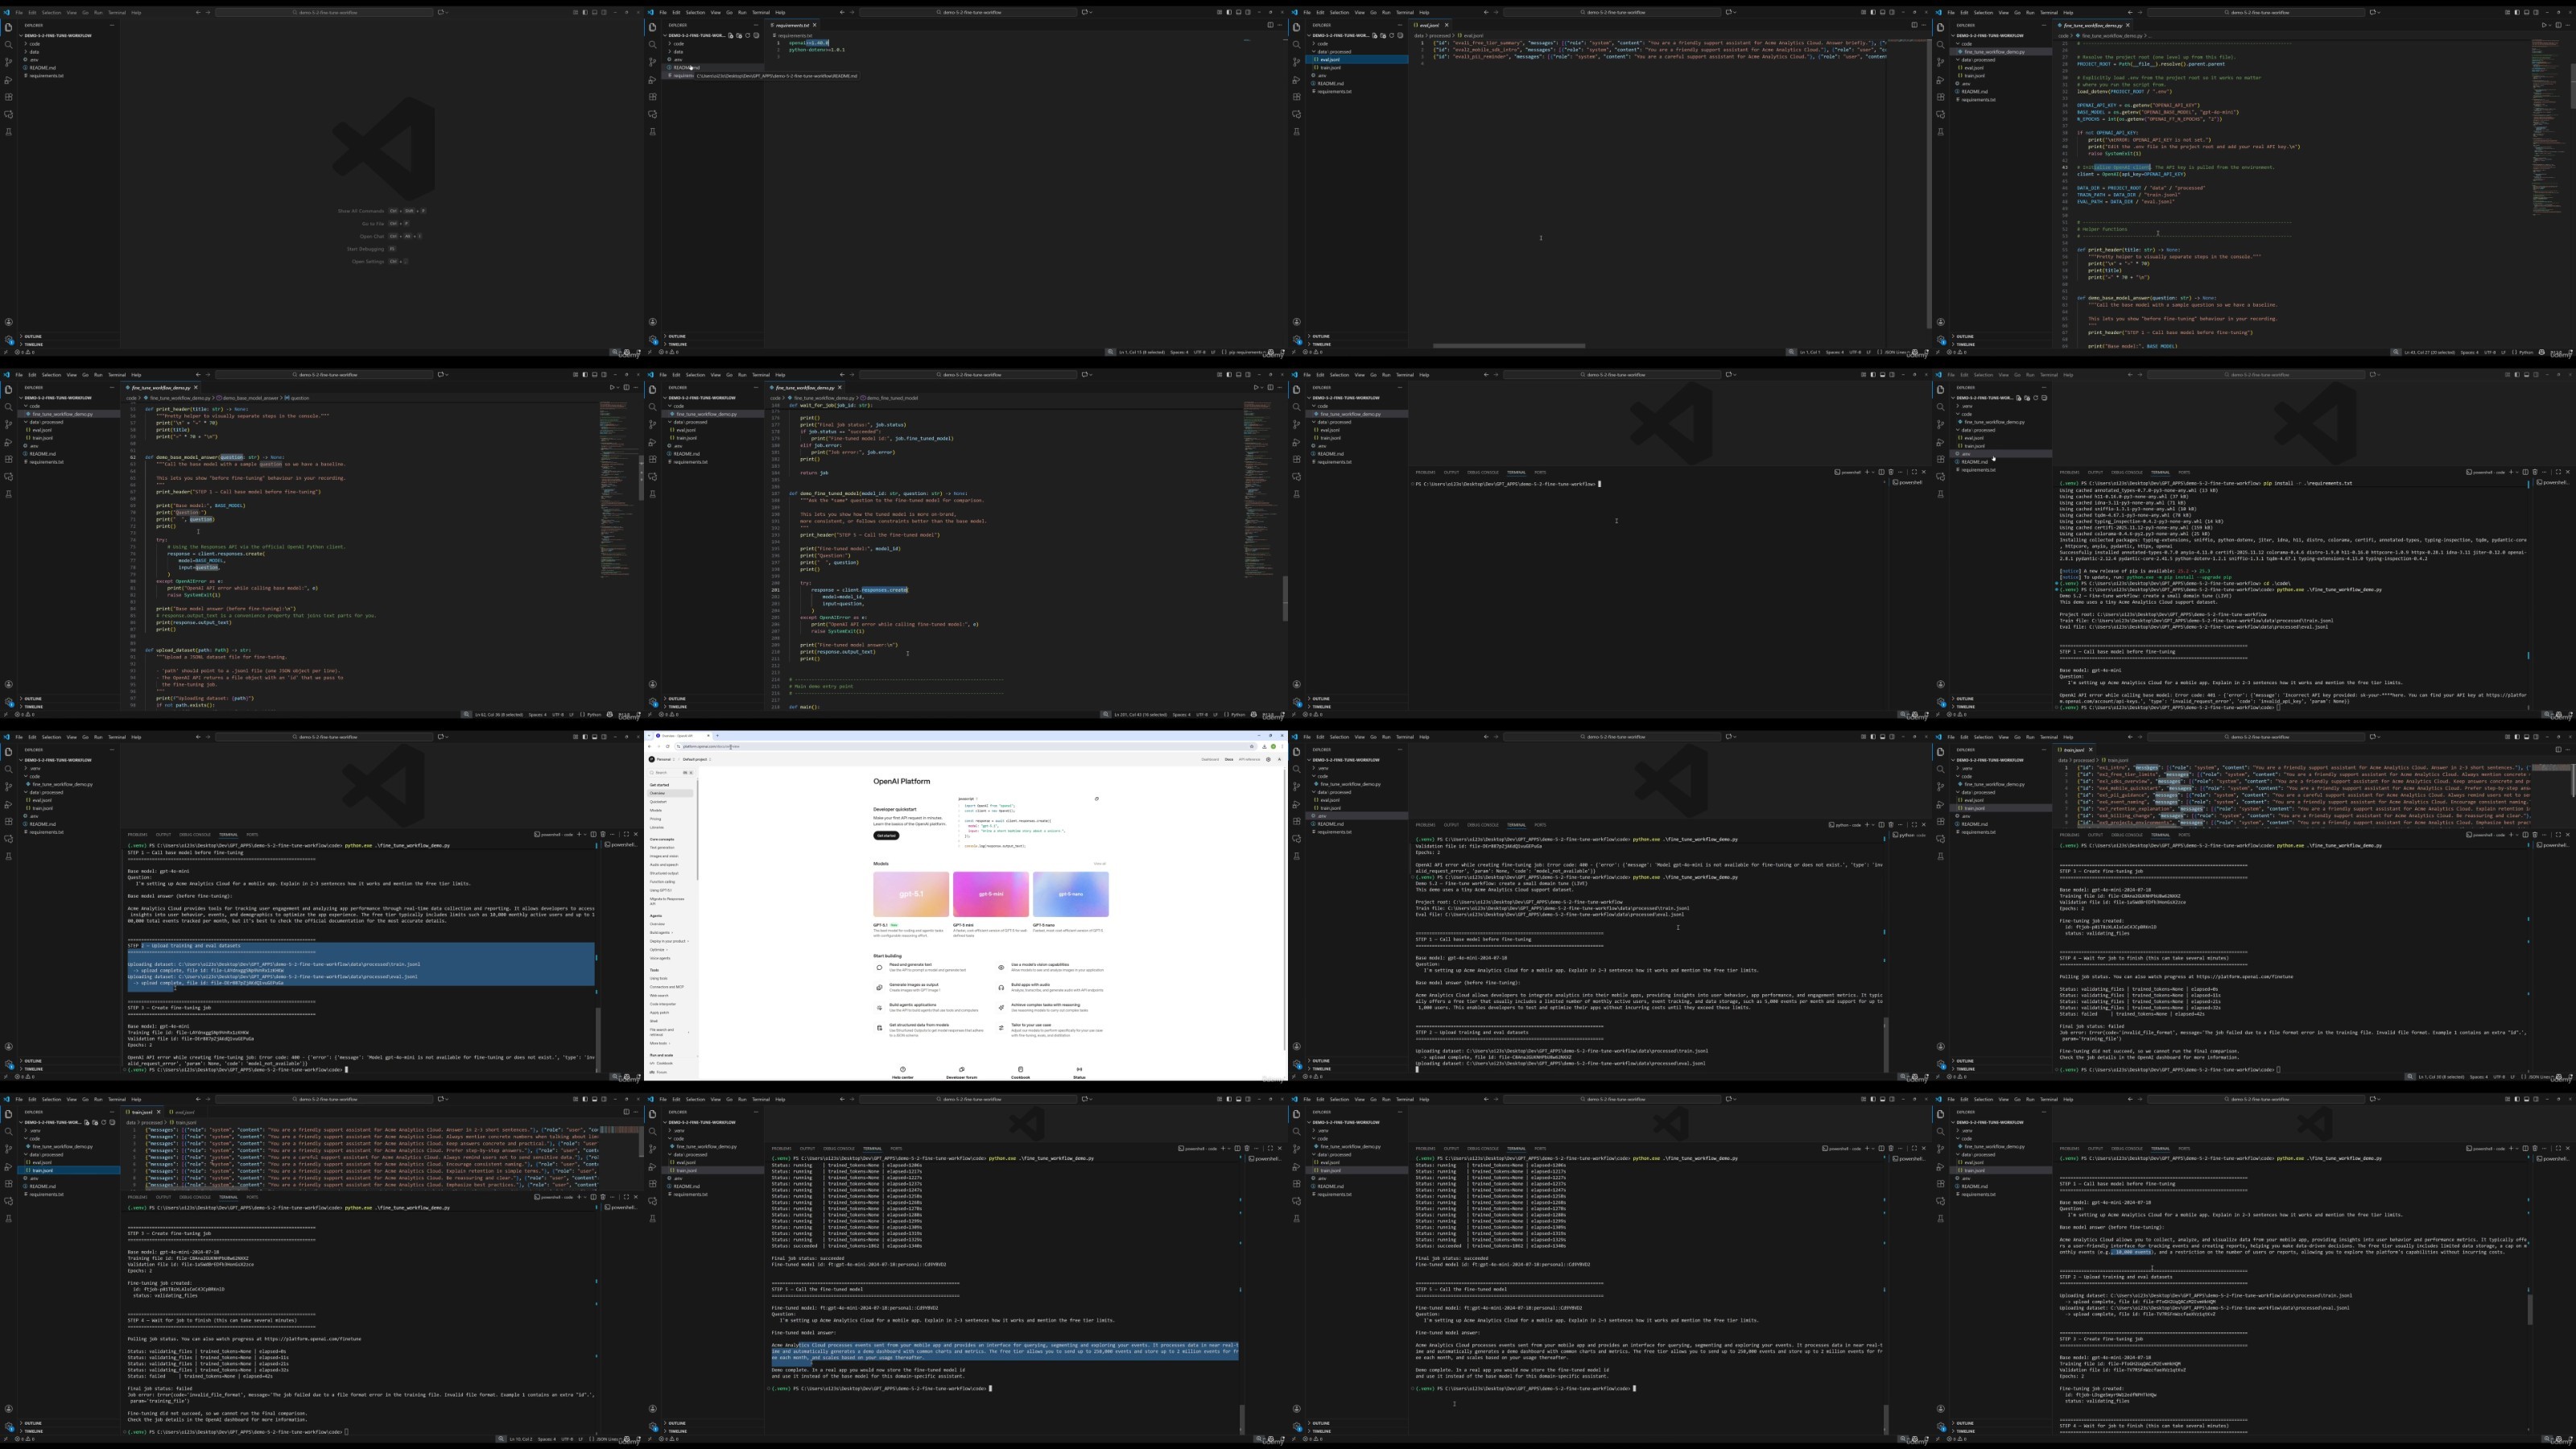The height and width of the screenshot is (1449, 2576).
Task: Open API reference link in OpenAI Platform header
Action: pos(1250,760)
